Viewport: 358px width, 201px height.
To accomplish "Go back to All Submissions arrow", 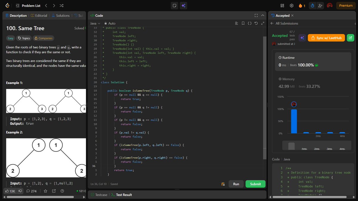I will click(x=272, y=23).
